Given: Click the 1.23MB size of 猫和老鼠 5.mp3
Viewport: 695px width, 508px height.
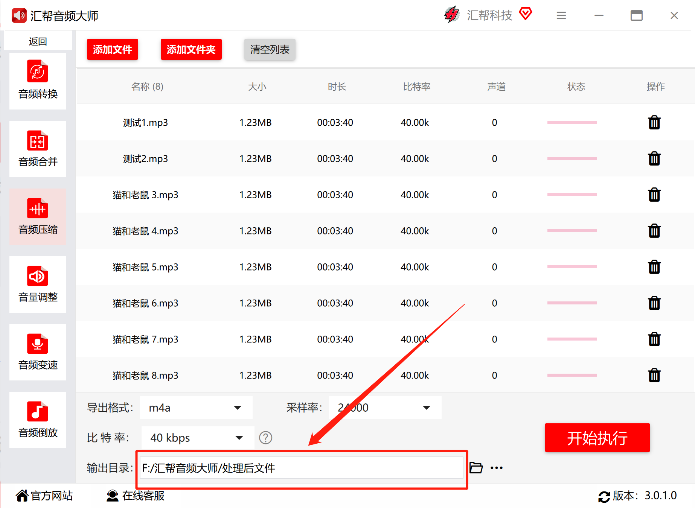Looking at the screenshot, I should point(256,267).
